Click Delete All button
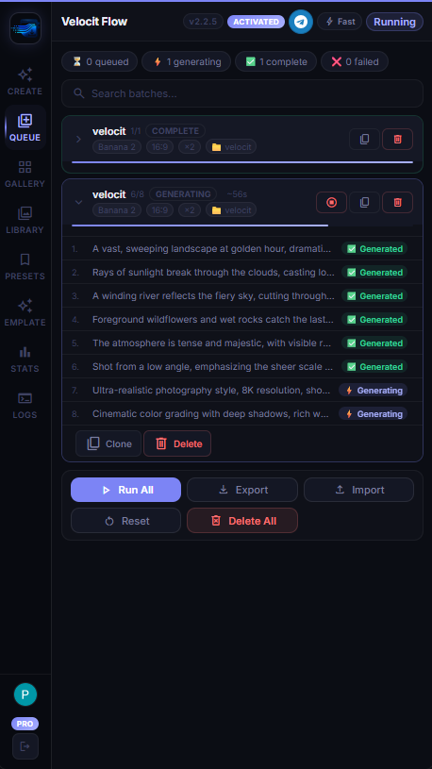Screen dimensions: 432x769 tap(242, 521)
